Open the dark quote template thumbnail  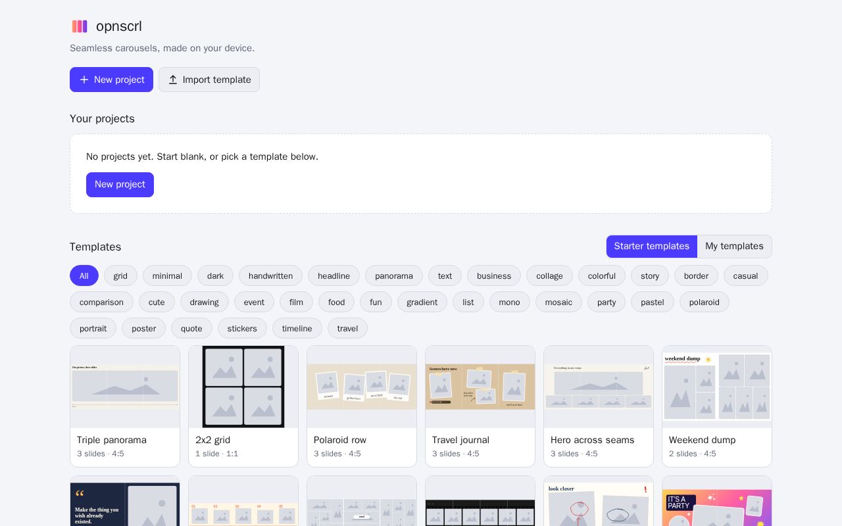click(x=125, y=502)
